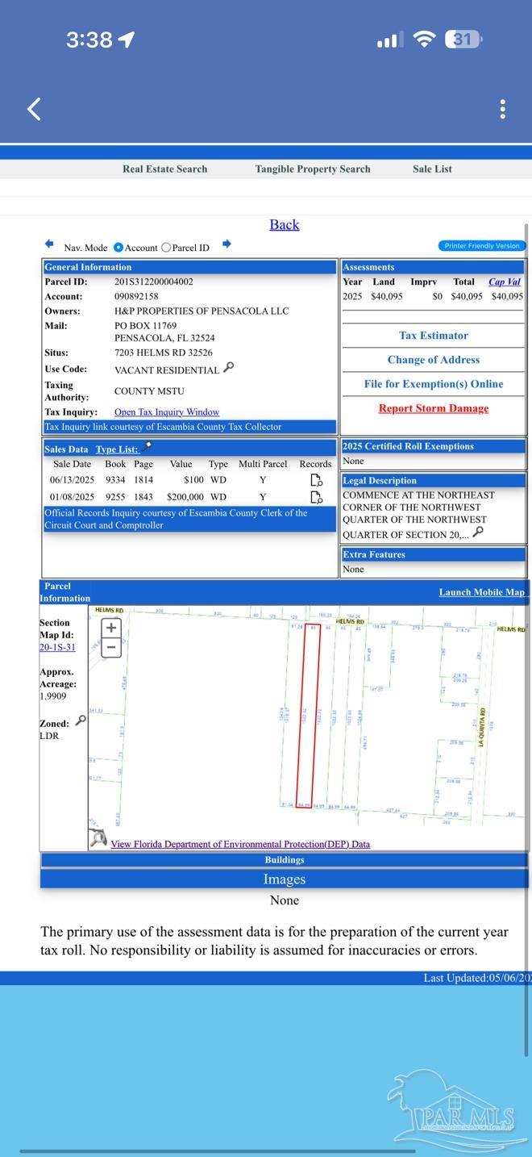
Task: Open the three-dot overflow menu
Action: point(502,109)
